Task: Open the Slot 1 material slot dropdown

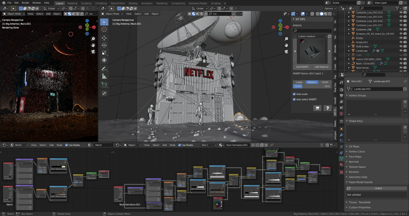Action: [x=208, y=145]
